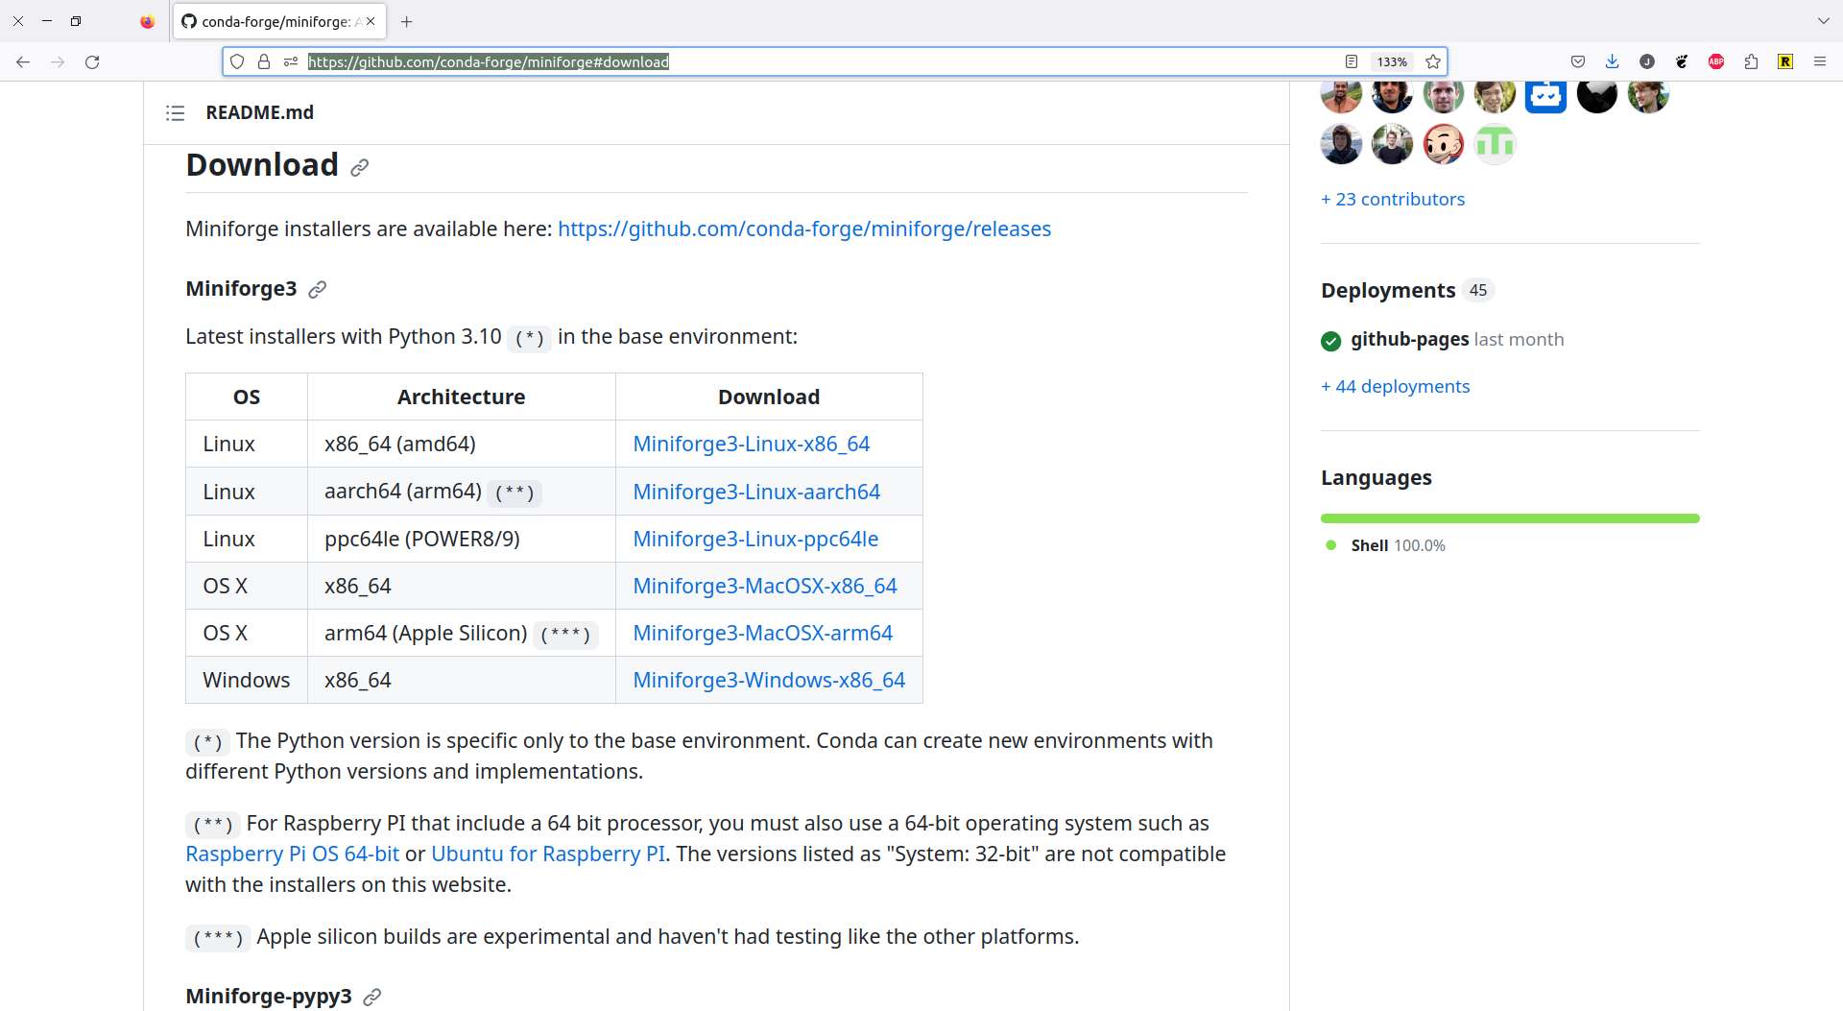1843x1011 pixels.
Task: Reload the current page
Action: pos(92,62)
